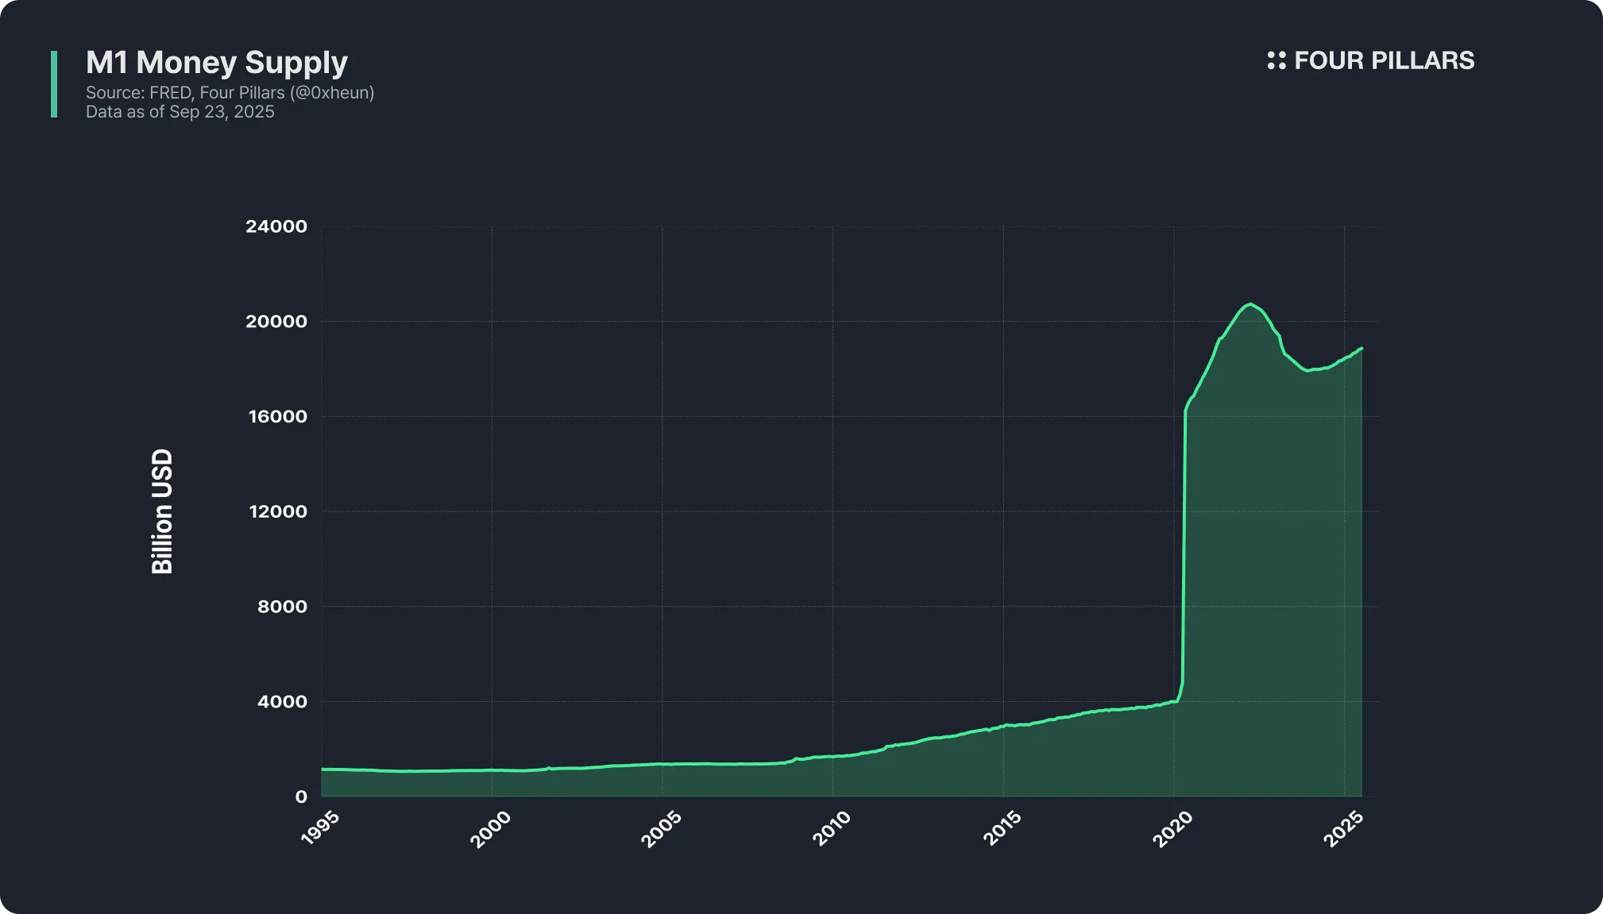The image size is (1603, 914).
Task: Click the green accent bar beside title
Action: tap(54, 84)
